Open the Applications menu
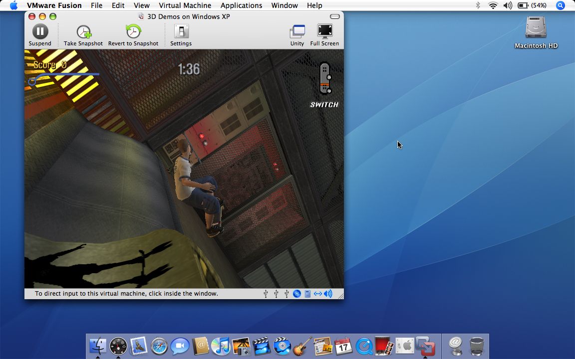 point(241,5)
